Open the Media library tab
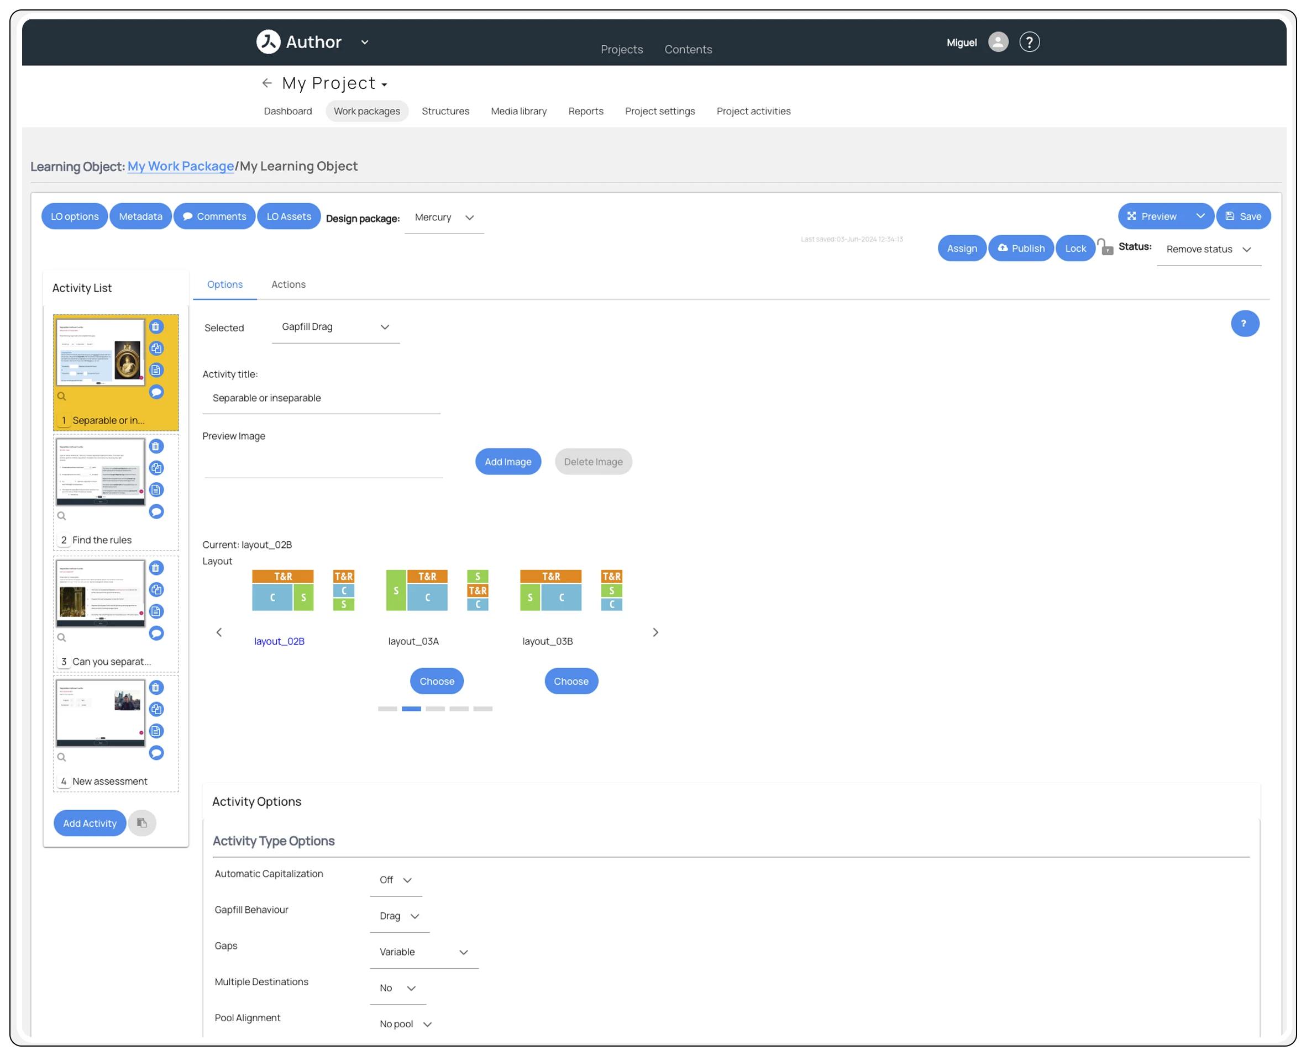This screenshot has width=1306, height=1056. pyautogui.click(x=518, y=112)
